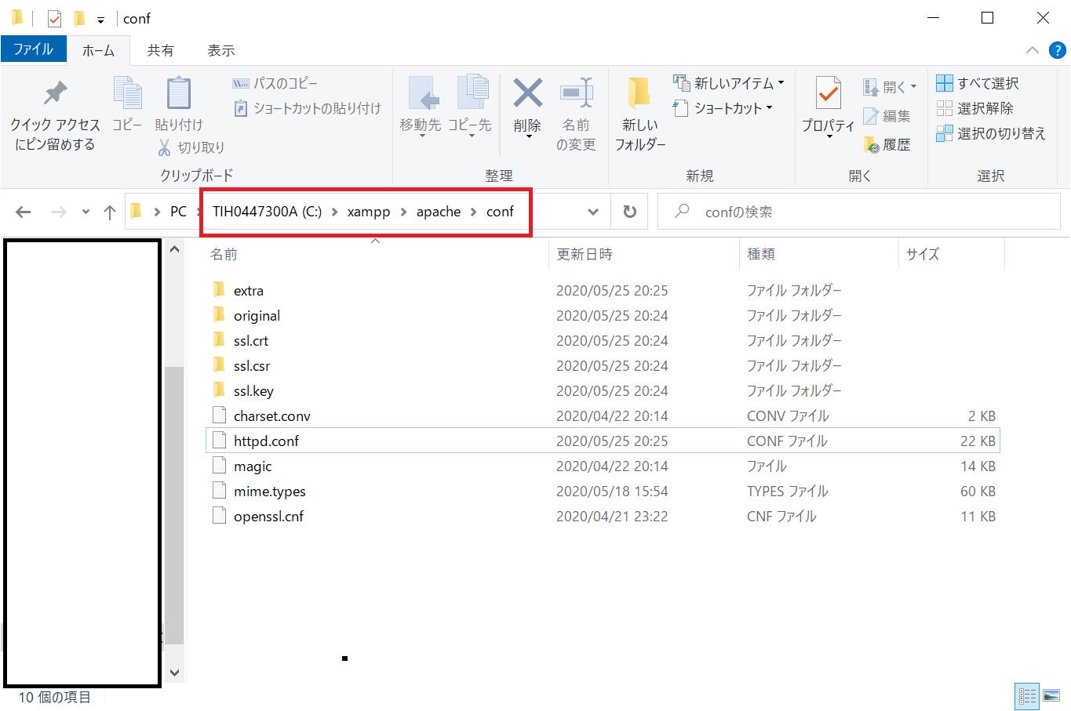Viewport: 1071px width, 711px height.
Task: Sort by the Type (種類) column
Action: click(x=818, y=254)
